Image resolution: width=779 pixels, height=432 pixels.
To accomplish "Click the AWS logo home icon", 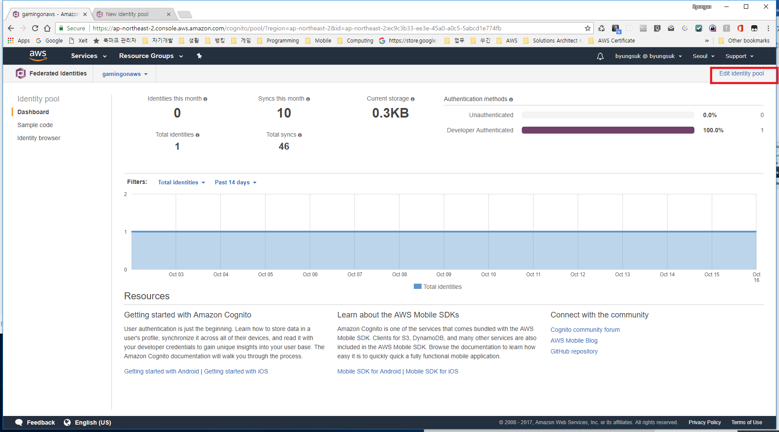I will coord(38,56).
